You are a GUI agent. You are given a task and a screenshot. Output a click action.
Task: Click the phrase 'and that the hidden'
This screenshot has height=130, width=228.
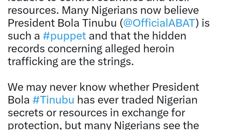(x=137, y=36)
